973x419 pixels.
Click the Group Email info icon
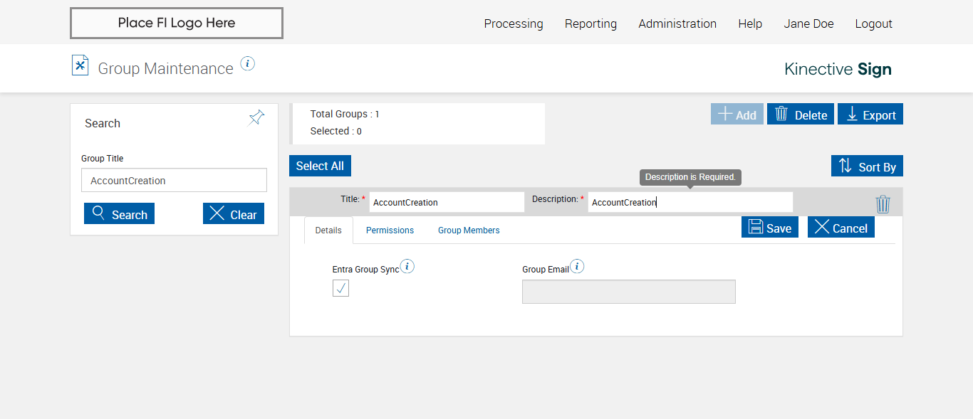click(577, 267)
